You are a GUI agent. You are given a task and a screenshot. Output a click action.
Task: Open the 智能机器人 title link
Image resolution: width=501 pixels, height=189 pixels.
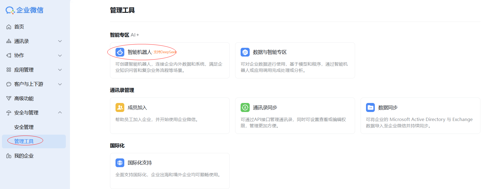coord(140,52)
